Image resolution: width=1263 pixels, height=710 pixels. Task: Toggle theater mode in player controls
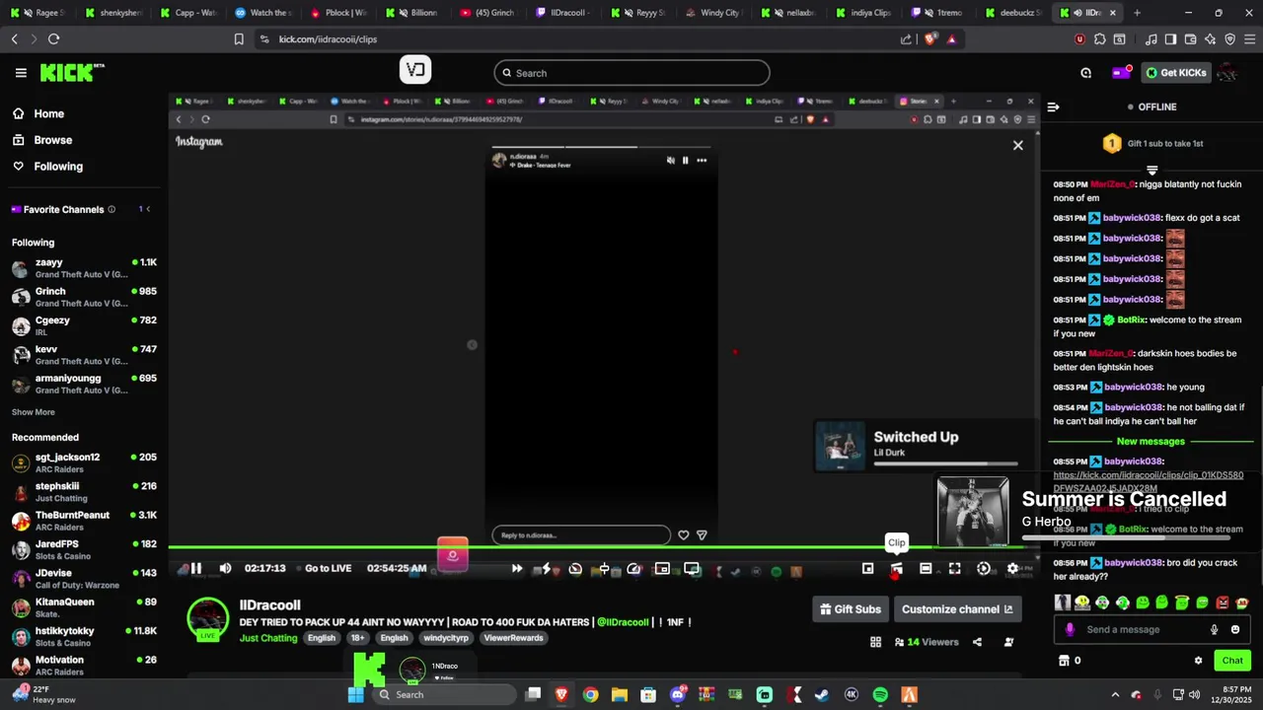926,568
